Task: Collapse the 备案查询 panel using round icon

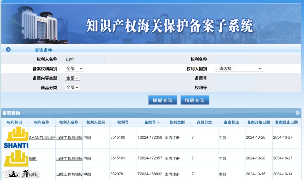Action: pyautogui.click(x=298, y=113)
